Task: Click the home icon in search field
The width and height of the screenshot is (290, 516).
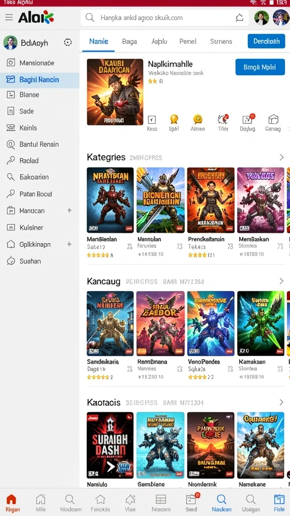Action: pyautogui.click(x=240, y=18)
